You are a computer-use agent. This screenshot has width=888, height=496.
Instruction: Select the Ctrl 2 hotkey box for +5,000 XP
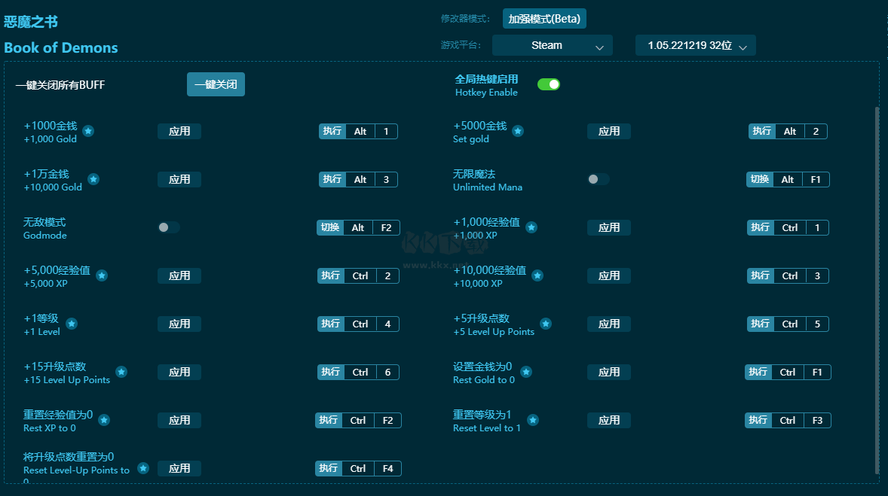point(358,275)
